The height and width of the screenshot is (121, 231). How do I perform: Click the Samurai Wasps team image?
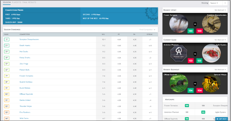pyautogui.click(x=211, y=83)
